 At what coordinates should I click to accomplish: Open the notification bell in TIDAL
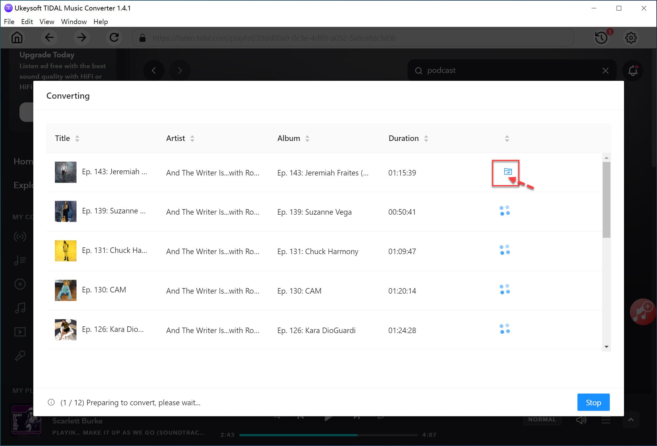(633, 71)
